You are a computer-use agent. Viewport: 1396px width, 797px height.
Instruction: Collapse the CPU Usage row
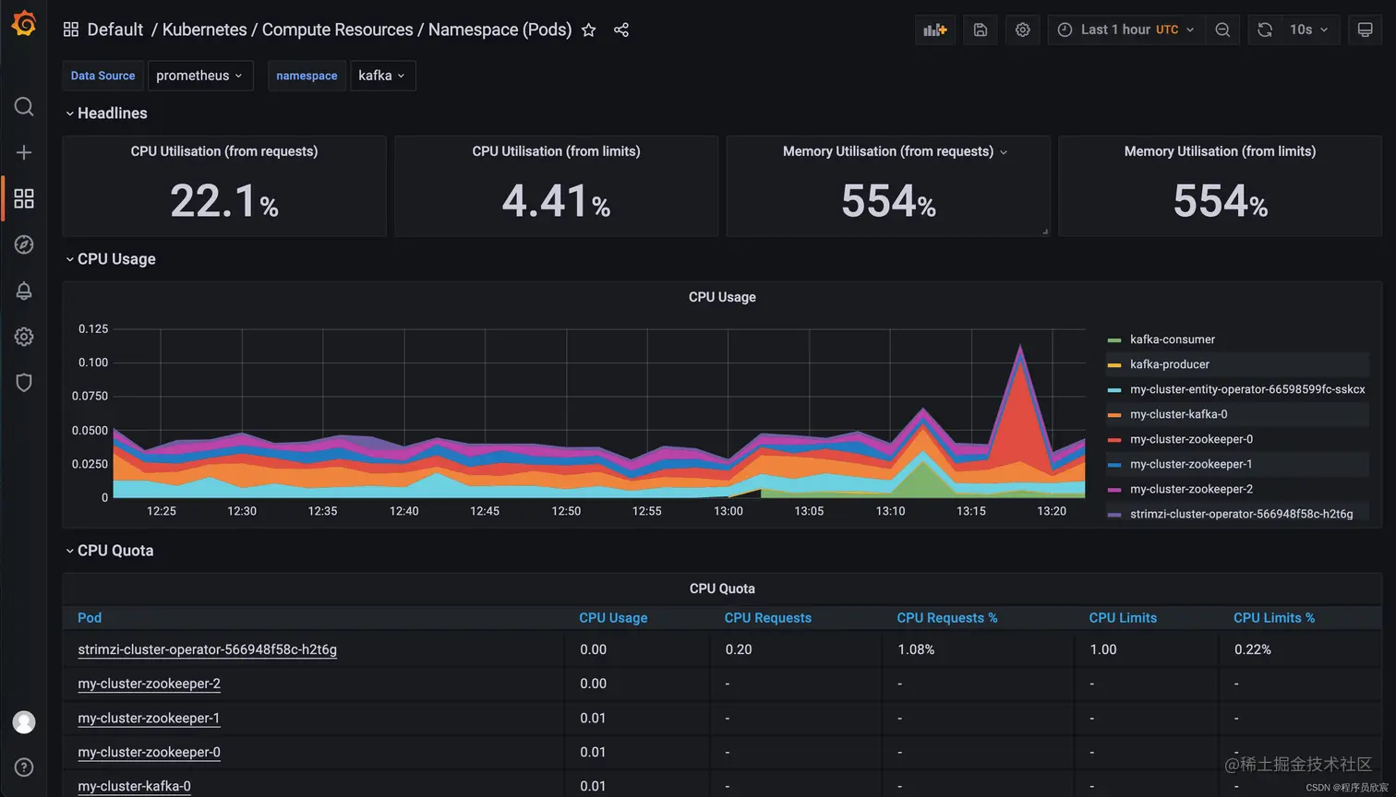coord(110,259)
